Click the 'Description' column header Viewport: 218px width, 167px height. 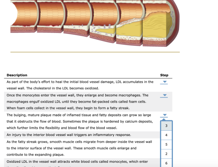coord(17,75)
